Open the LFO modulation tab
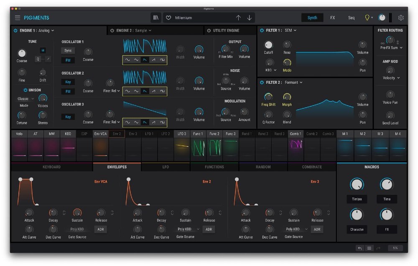418x266 pixels. (166, 167)
